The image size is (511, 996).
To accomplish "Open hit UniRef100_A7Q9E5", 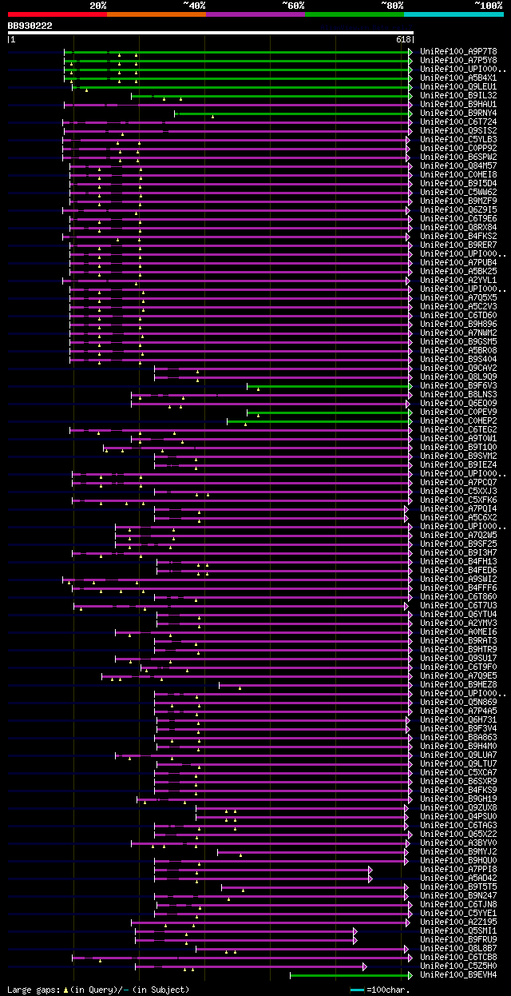I will click(458, 676).
